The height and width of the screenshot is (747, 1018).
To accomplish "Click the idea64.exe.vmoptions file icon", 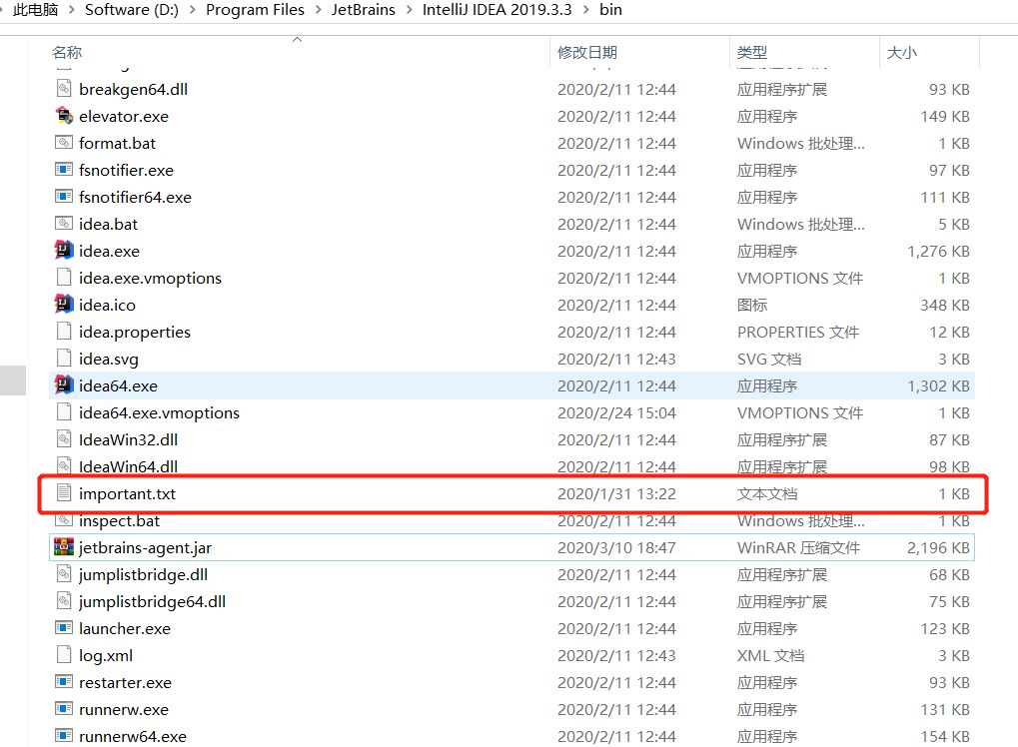I will click(64, 412).
